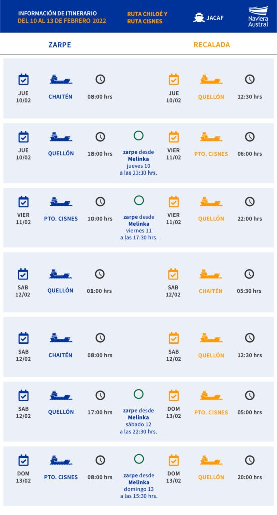277x515 pixels.
Task: Click Melinka sábado 12 departure note
Action: [139, 421]
